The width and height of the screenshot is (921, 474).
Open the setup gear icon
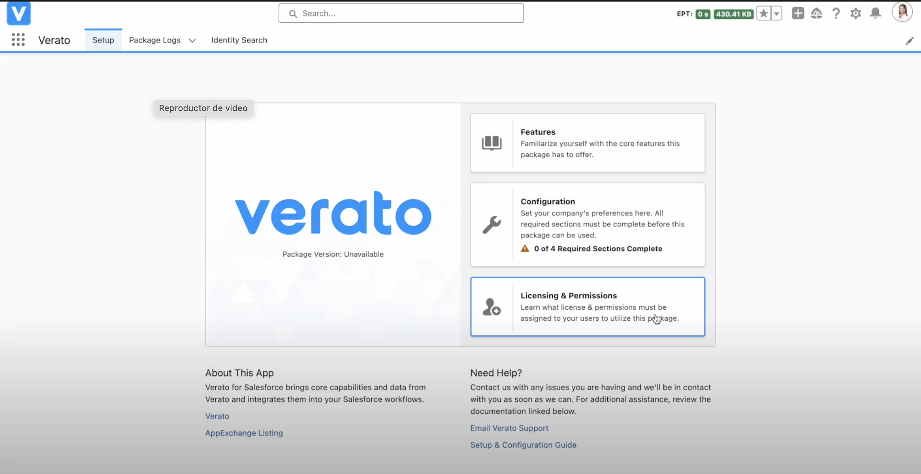[856, 14]
